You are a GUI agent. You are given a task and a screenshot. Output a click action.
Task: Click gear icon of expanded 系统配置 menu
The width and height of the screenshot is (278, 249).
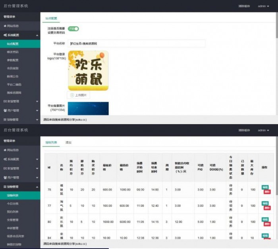(x=5, y=35)
